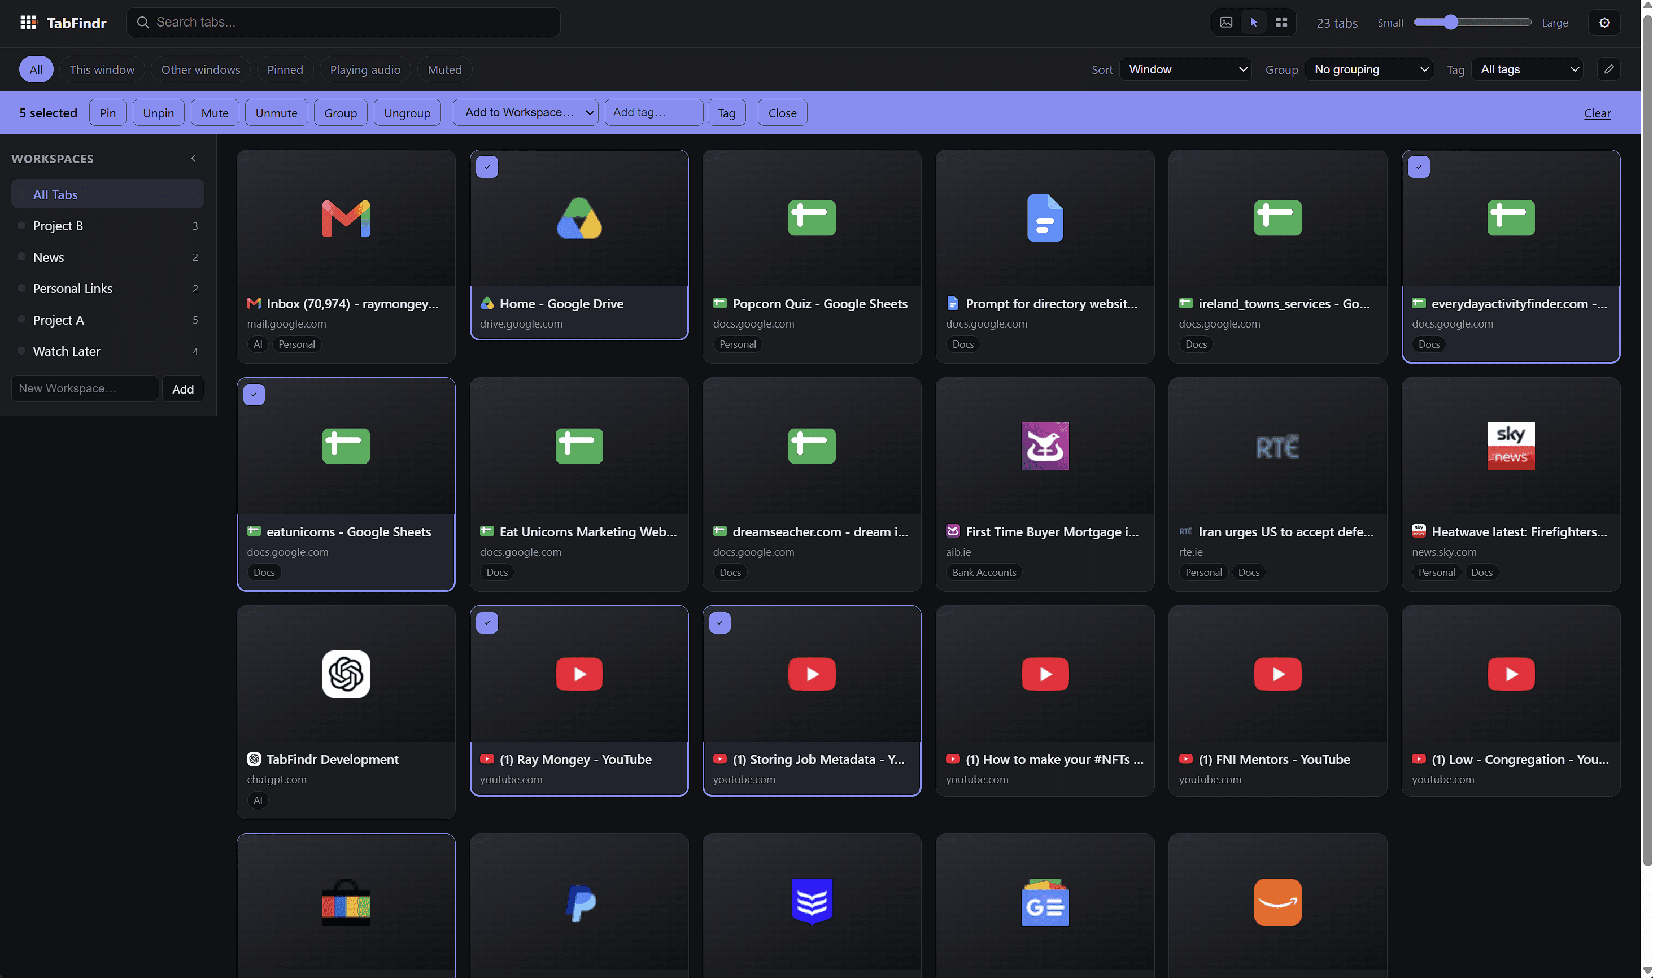Viewport: 1653px width, 978px height.
Task: Click the Sky News logo thumbnail
Action: click(x=1510, y=446)
